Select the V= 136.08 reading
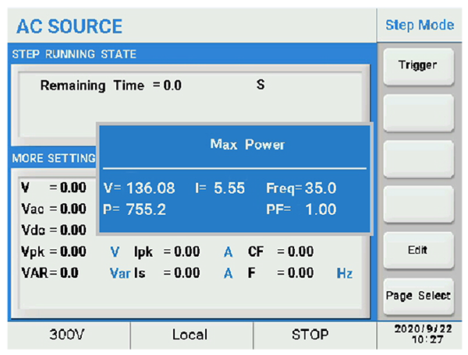 tap(139, 188)
